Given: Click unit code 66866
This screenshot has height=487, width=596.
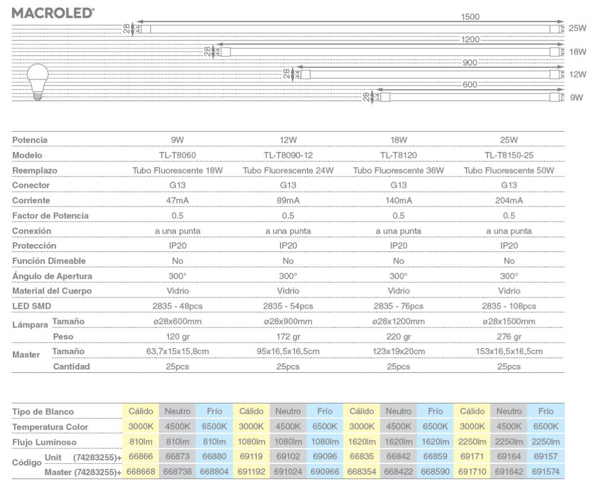Looking at the screenshot, I should tap(141, 456).
